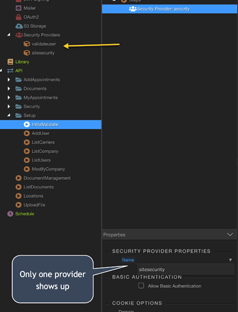Click the Library book icon
The image size is (238, 312).
10,62
